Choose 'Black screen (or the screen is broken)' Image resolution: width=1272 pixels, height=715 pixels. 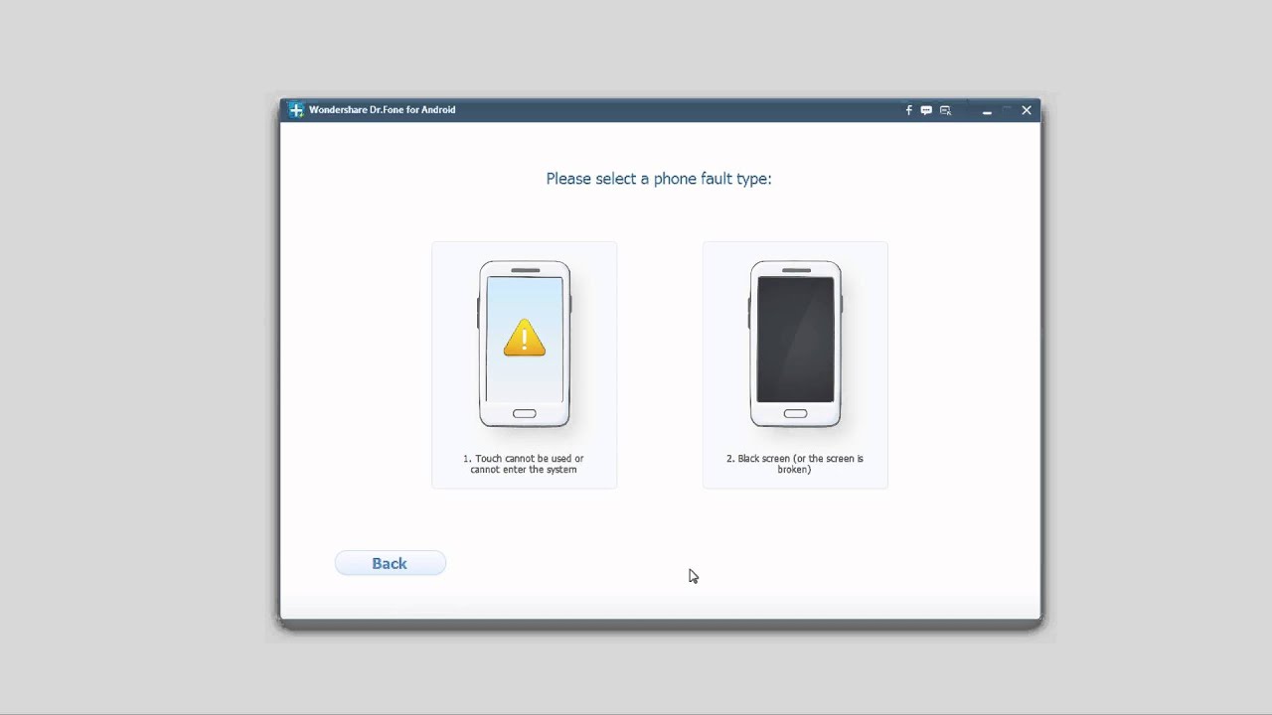point(795,464)
